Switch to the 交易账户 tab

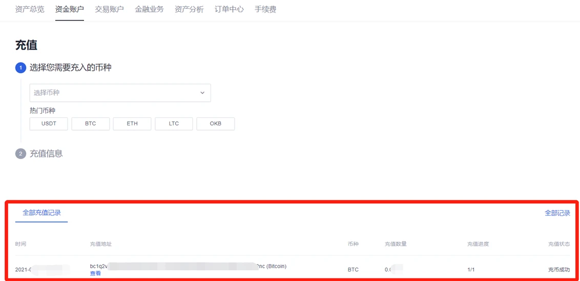tap(109, 9)
